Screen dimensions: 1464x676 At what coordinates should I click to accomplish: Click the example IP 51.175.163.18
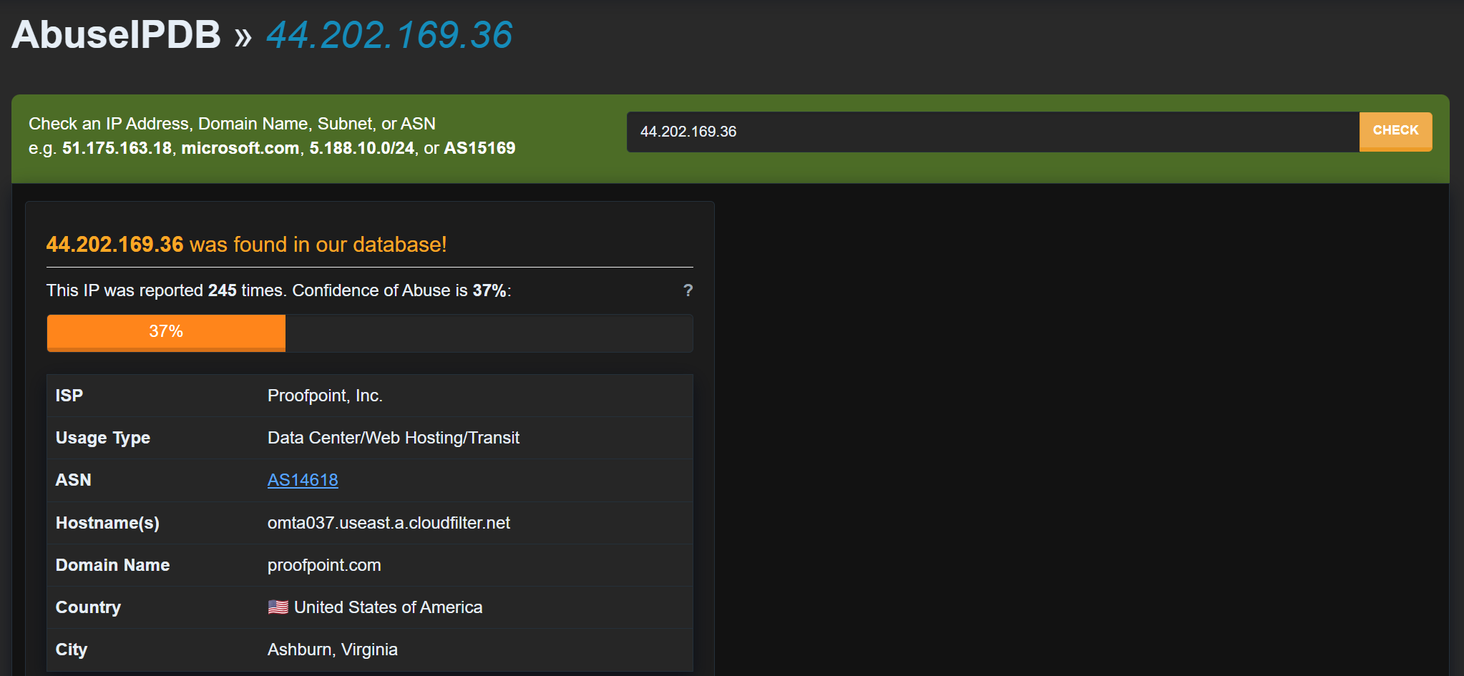[x=117, y=148]
